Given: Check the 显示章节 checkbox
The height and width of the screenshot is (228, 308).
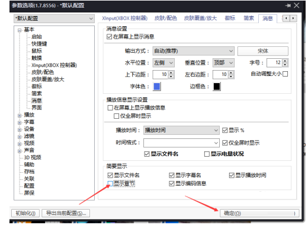Looking at the screenshot, I should click(110, 183).
